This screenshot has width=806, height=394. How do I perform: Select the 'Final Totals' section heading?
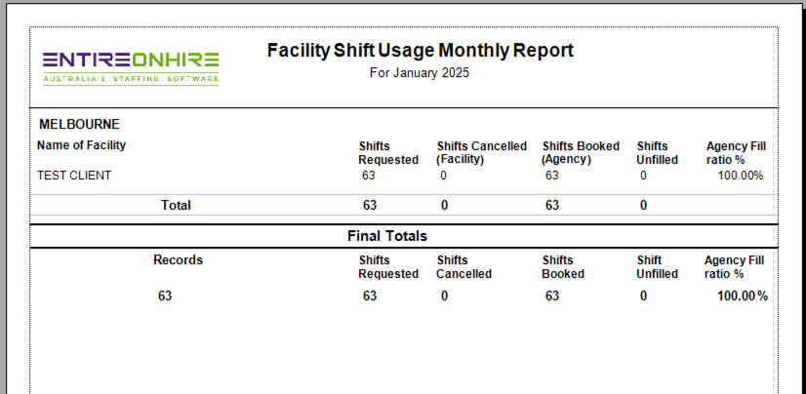[387, 236]
